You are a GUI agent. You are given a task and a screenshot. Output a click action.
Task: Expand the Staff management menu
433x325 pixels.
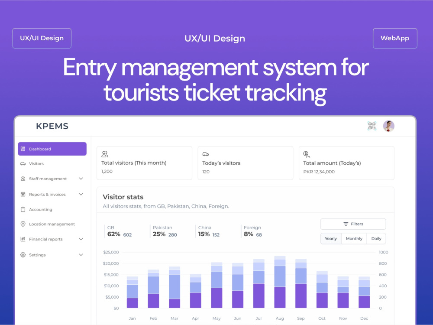coord(81,179)
